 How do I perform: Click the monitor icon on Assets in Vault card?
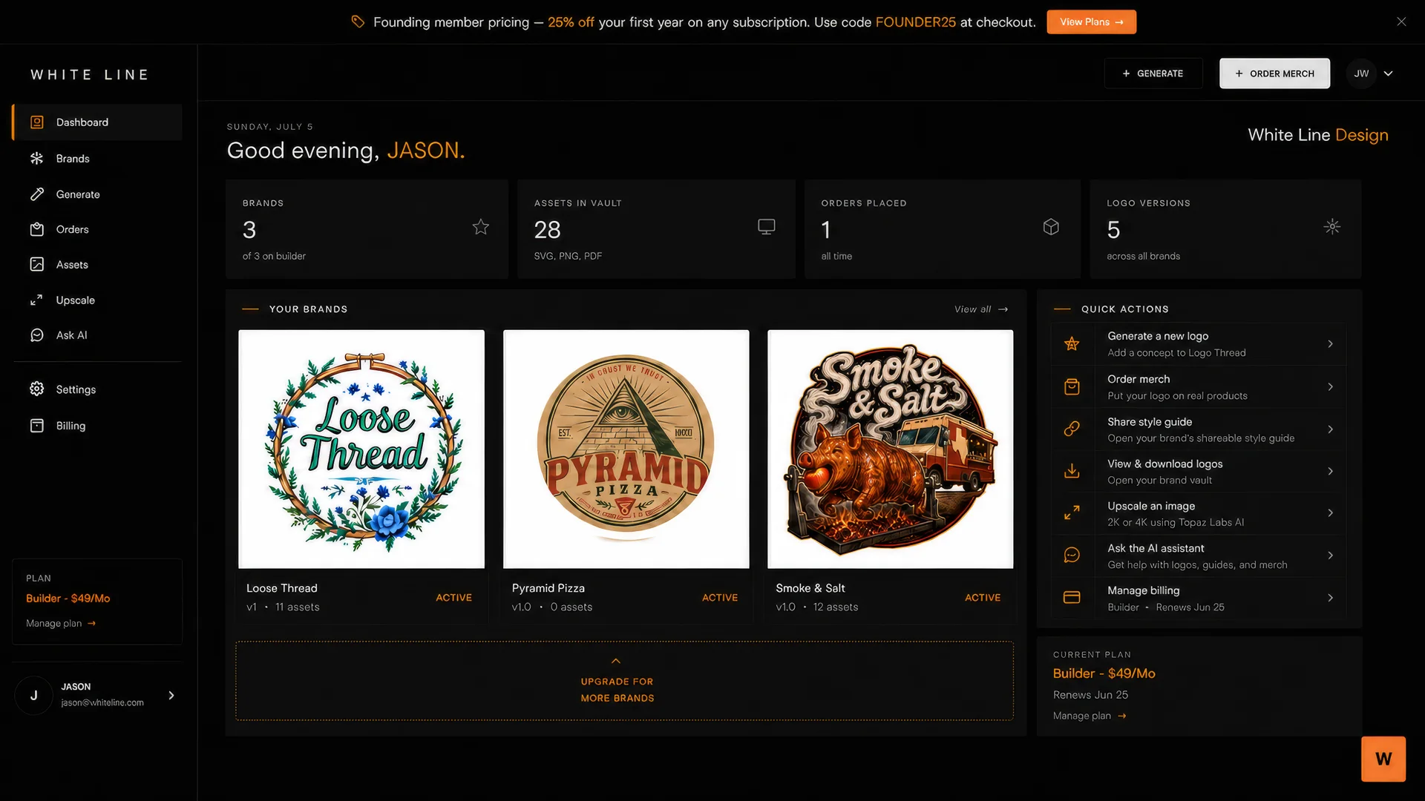(x=767, y=226)
